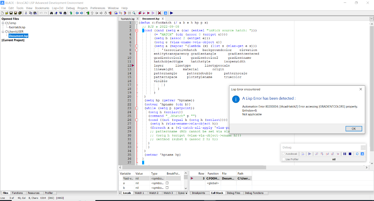This screenshot has height=201, width=374.
Task: Click the Undo arrow in toolbar
Action: [41, 13]
